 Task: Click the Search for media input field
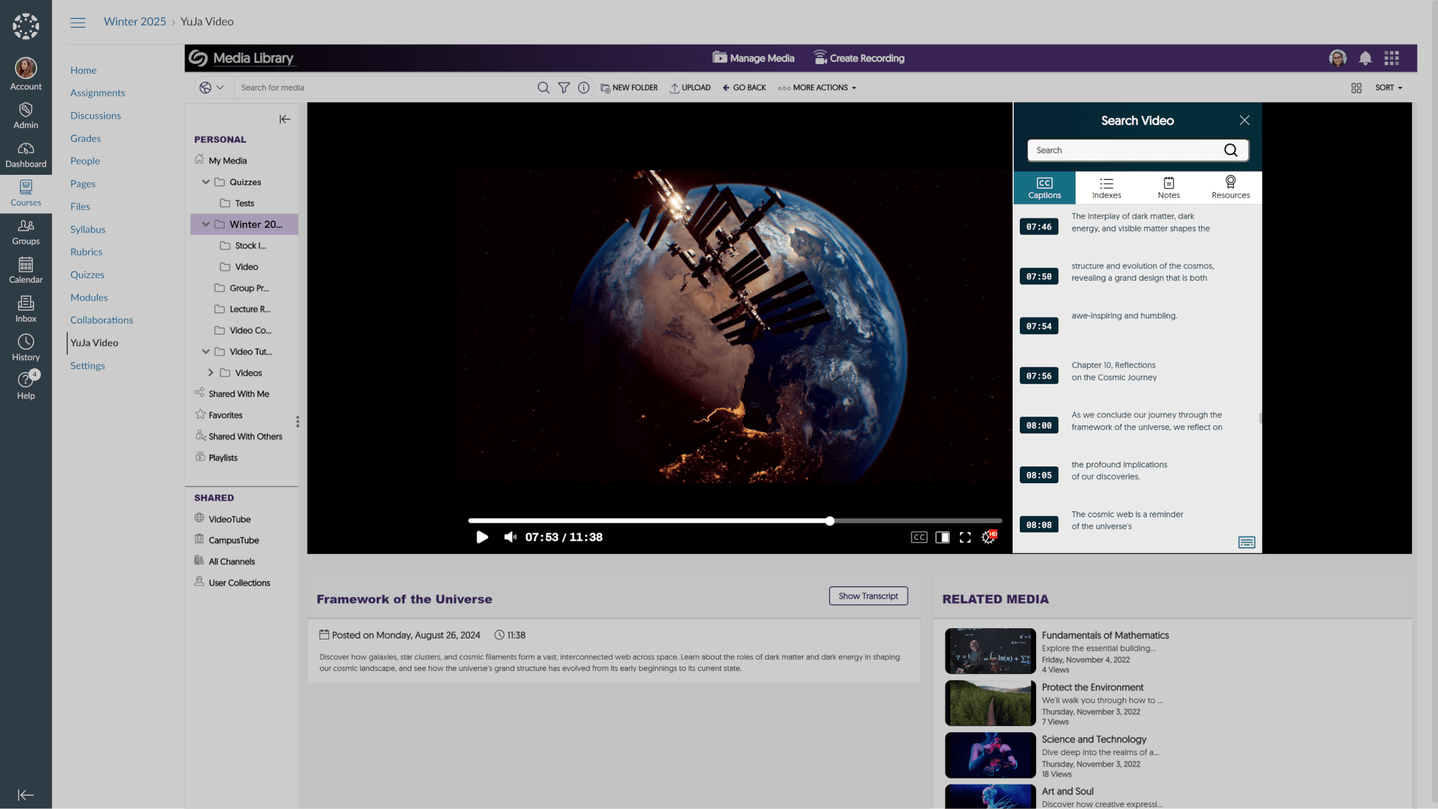tap(383, 87)
